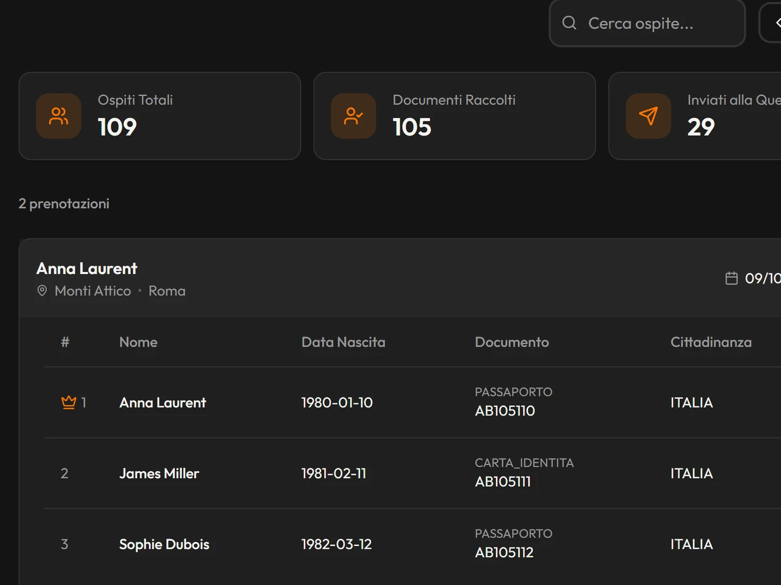This screenshot has width=781, height=585.
Task: Click the Documenti Raccolti card label
Action: 454,100
